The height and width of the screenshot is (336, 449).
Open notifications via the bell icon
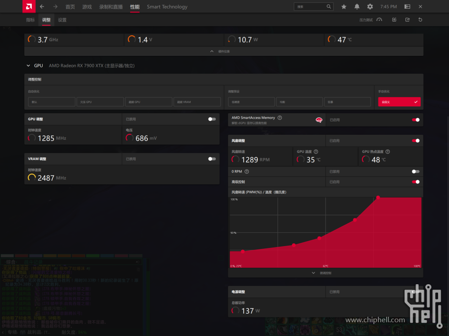point(357,6)
